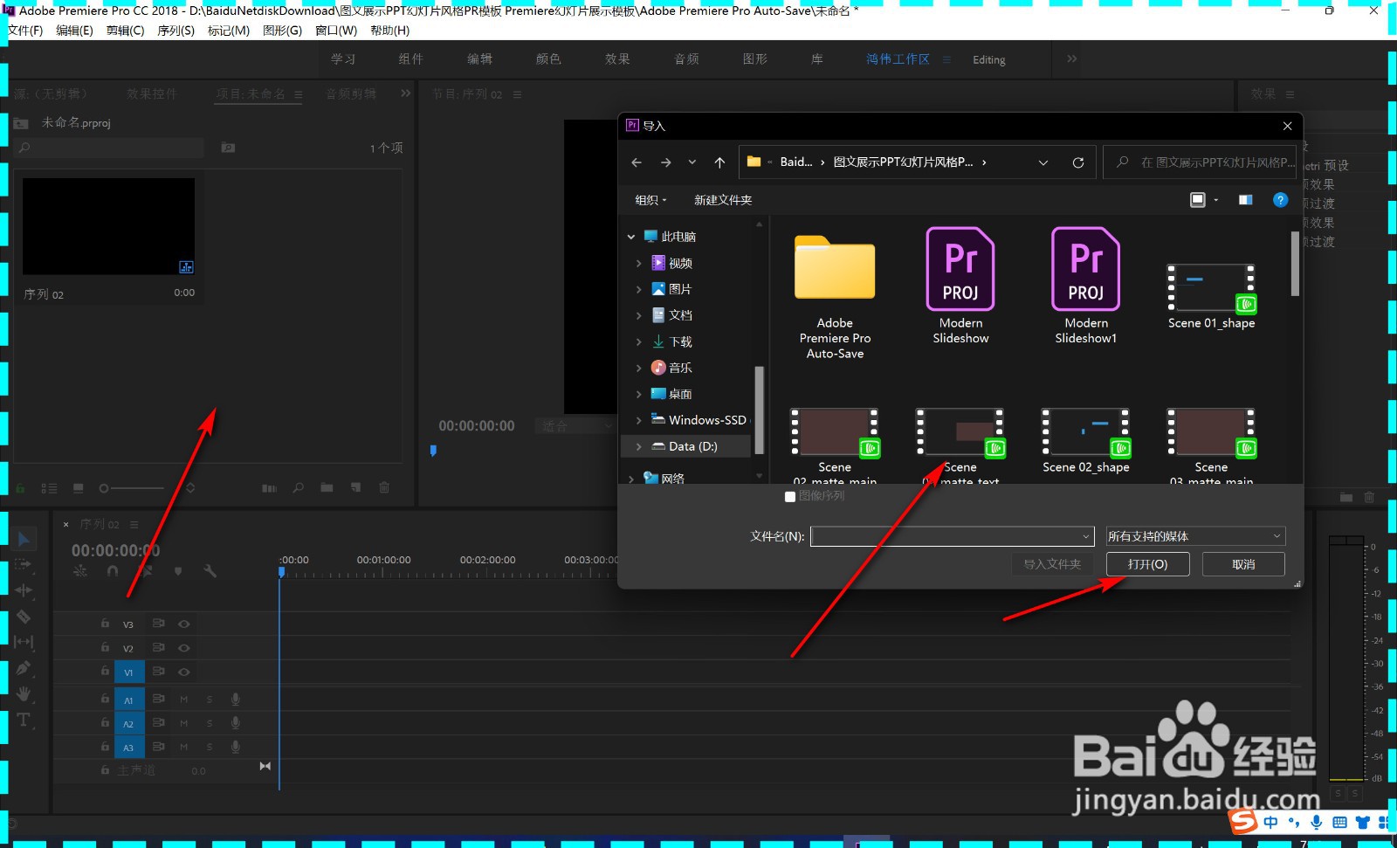Toggle V2 track output eye
The height and width of the screenshot is (848, 1397).
point(184,648)
